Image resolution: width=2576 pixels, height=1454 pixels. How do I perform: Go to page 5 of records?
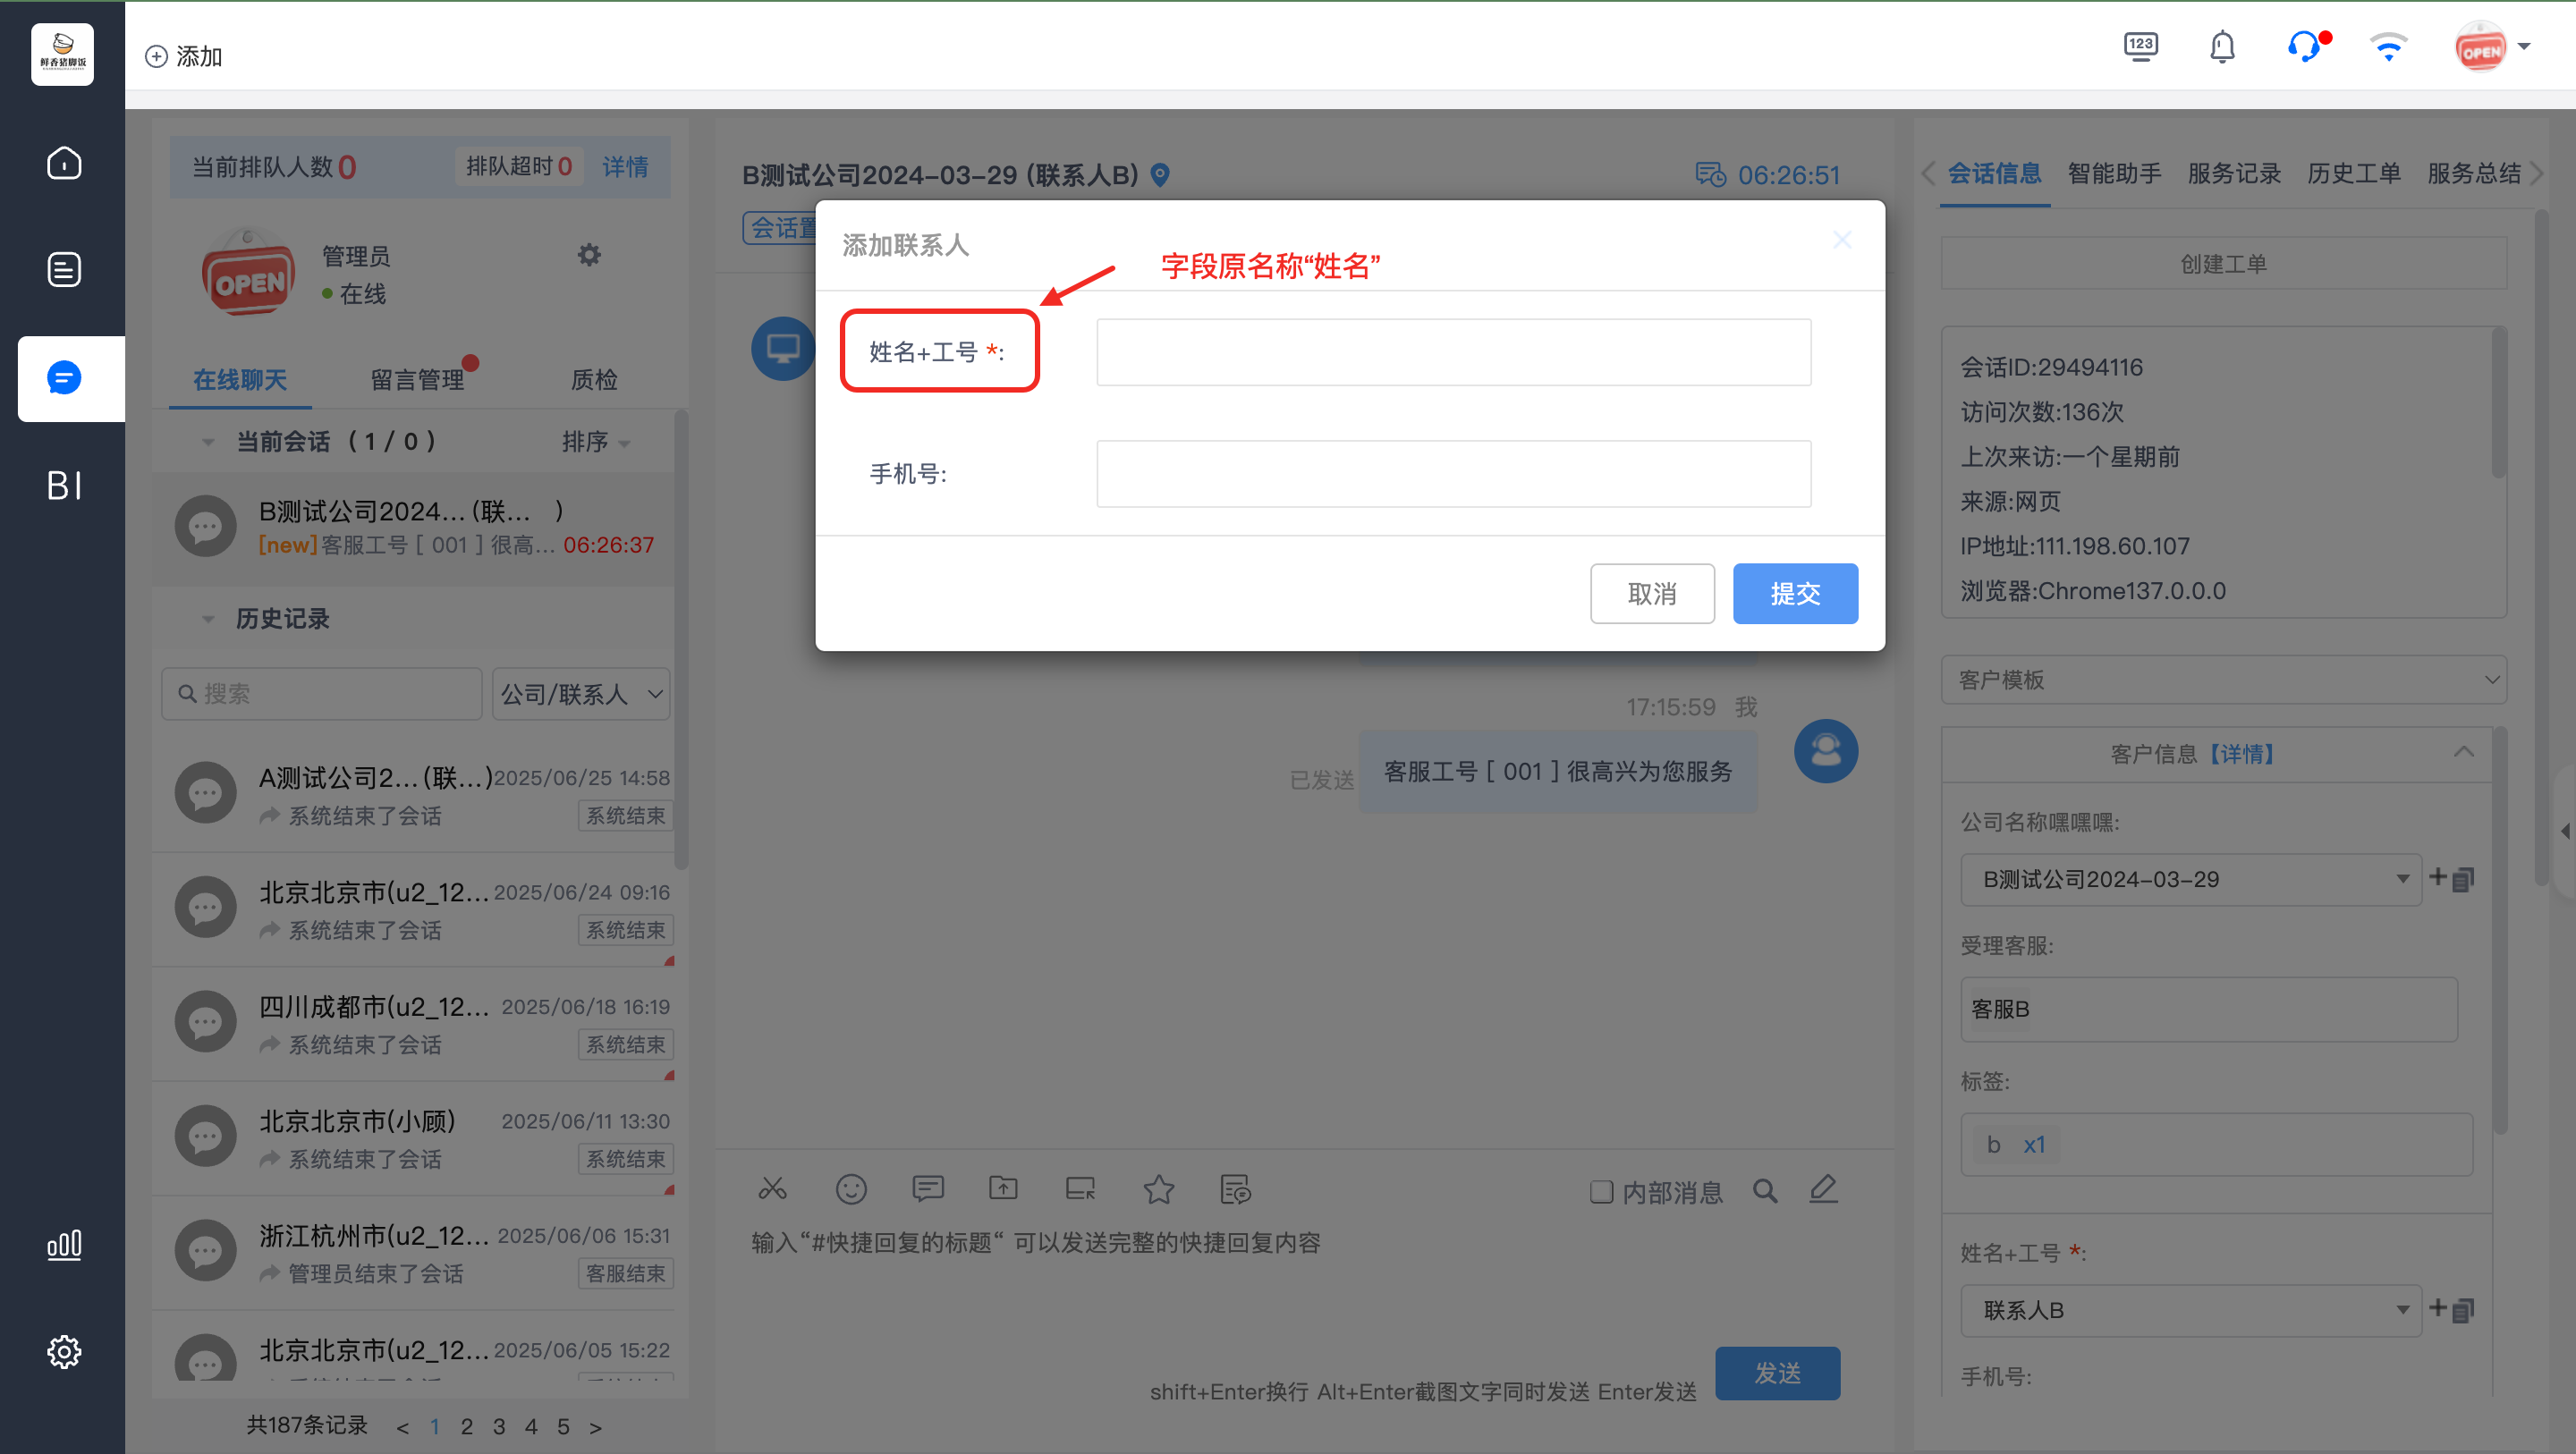564,1427
